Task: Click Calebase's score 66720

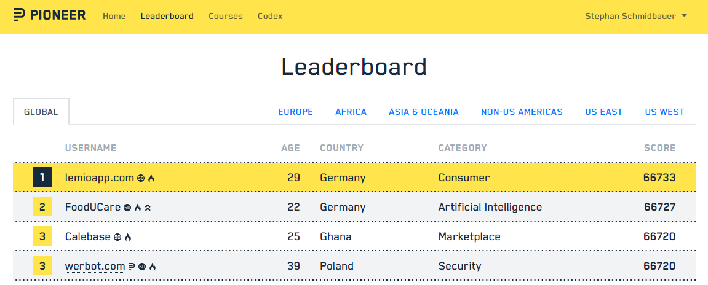Action: (659, 236)
